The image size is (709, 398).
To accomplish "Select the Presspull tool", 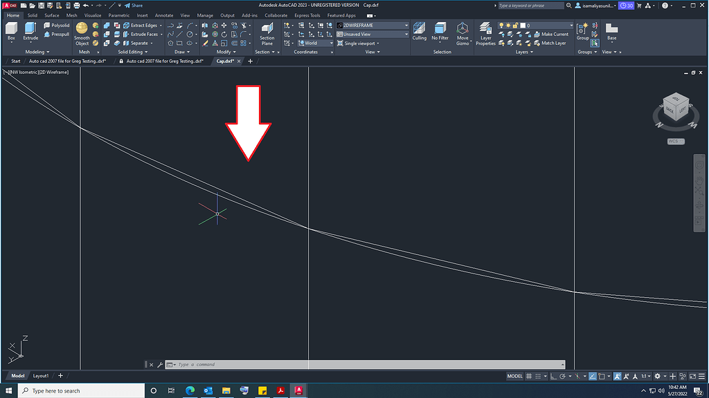I will (x=57, y=34).
